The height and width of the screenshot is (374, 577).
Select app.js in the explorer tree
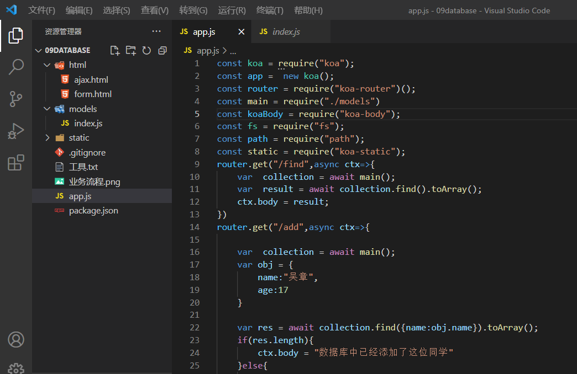pos(102,196)
